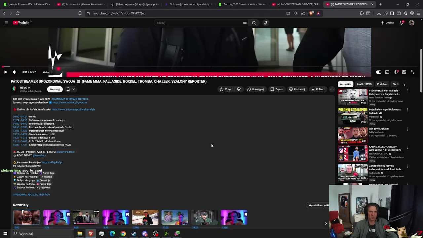Click the Wesprzyj join button

click(x=55, y=89)
